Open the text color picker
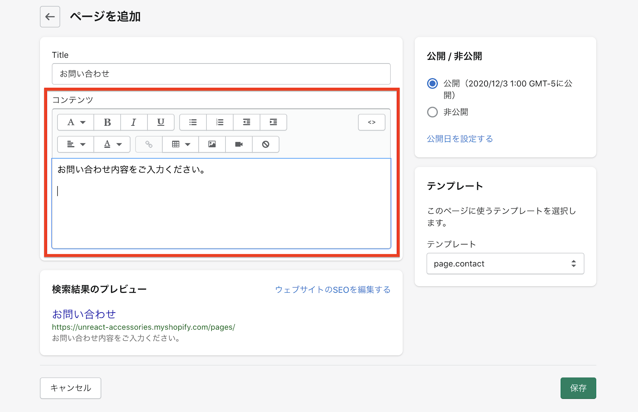 click(x=112, y=144)
